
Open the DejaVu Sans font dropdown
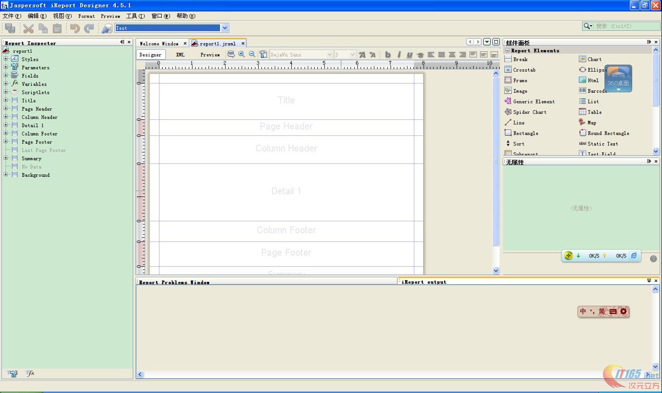329,55
